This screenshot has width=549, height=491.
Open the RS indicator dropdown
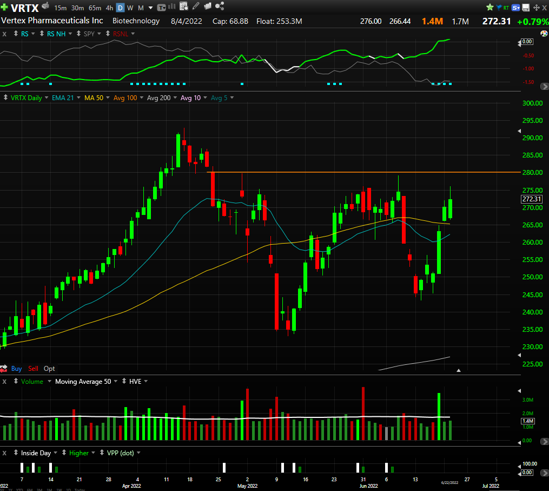[x=33, y=34]
